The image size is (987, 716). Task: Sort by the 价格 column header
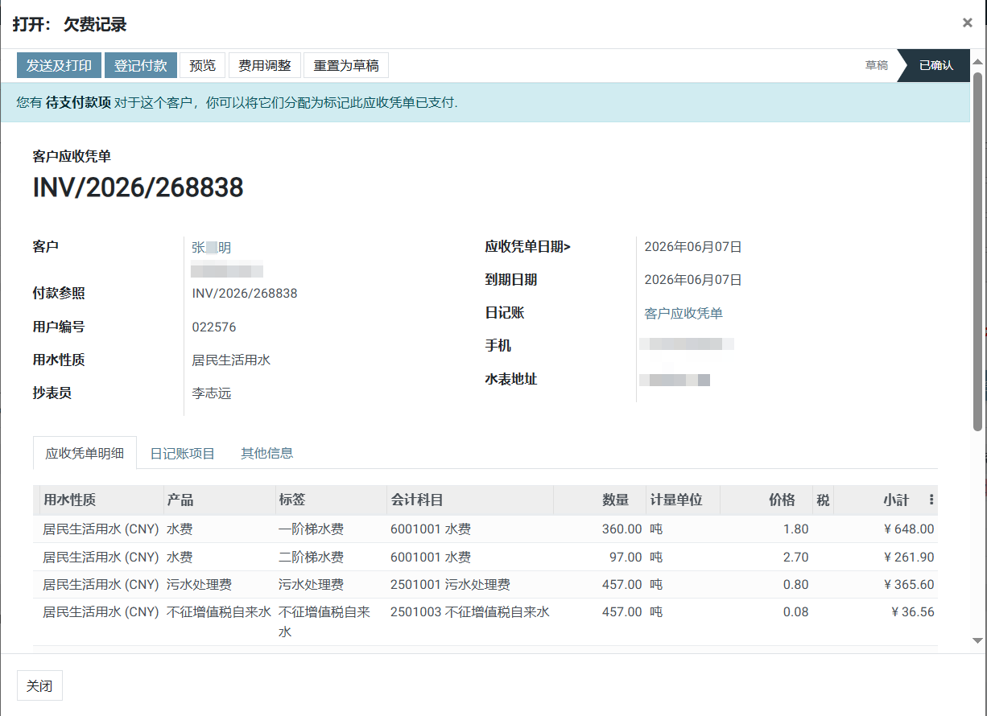point(766,500)
